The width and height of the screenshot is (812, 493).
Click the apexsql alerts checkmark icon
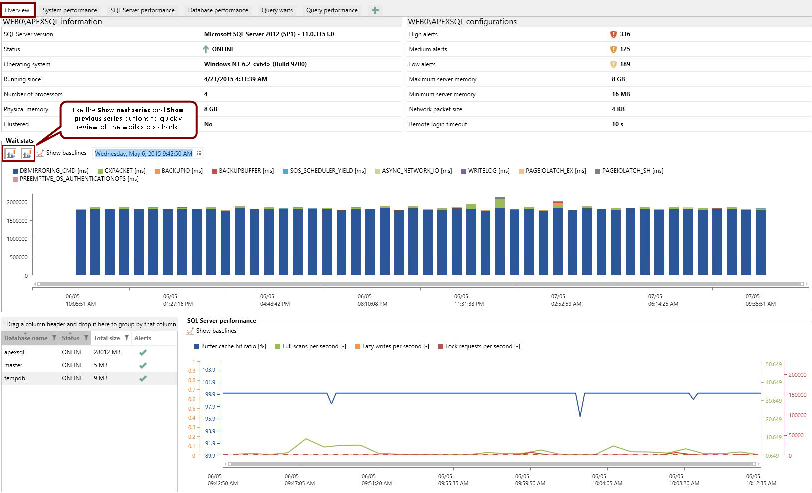coord(143,352)
